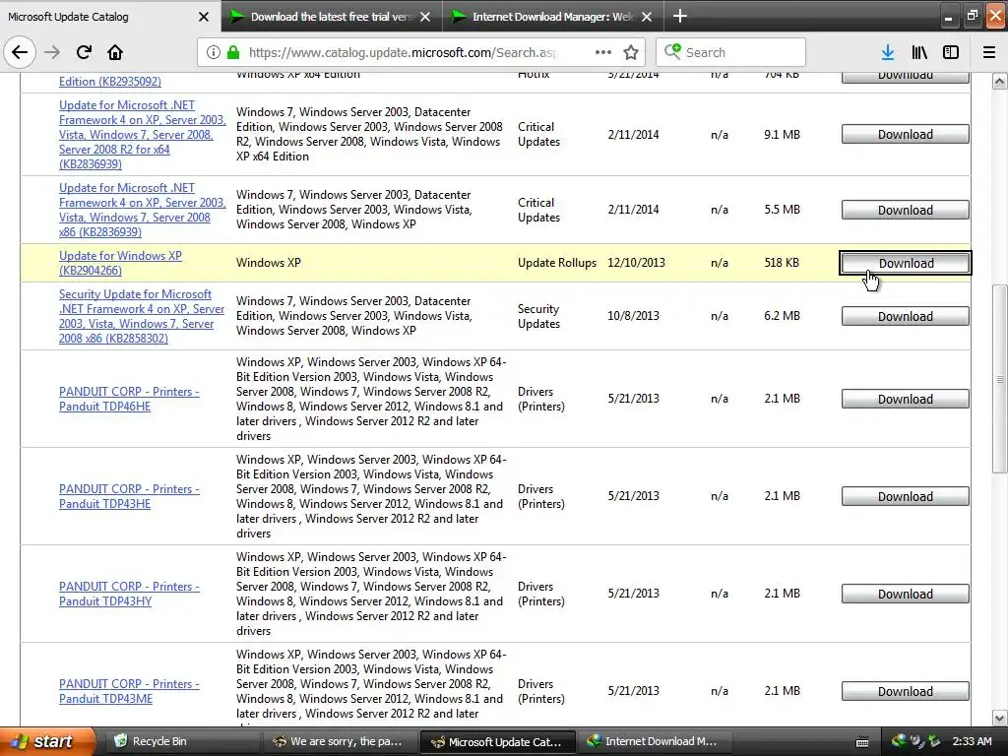Download the Panduit TDP43HE driver
This screenshot has height=756, width=1008.
(906, 497)
